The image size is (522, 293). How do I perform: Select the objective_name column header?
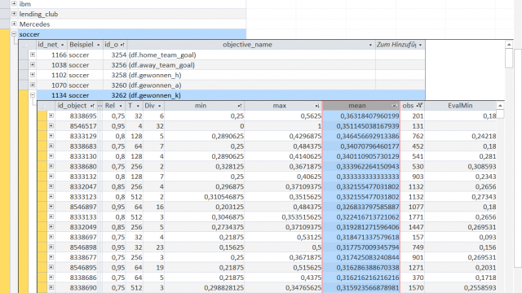click(x=251, y=45)
